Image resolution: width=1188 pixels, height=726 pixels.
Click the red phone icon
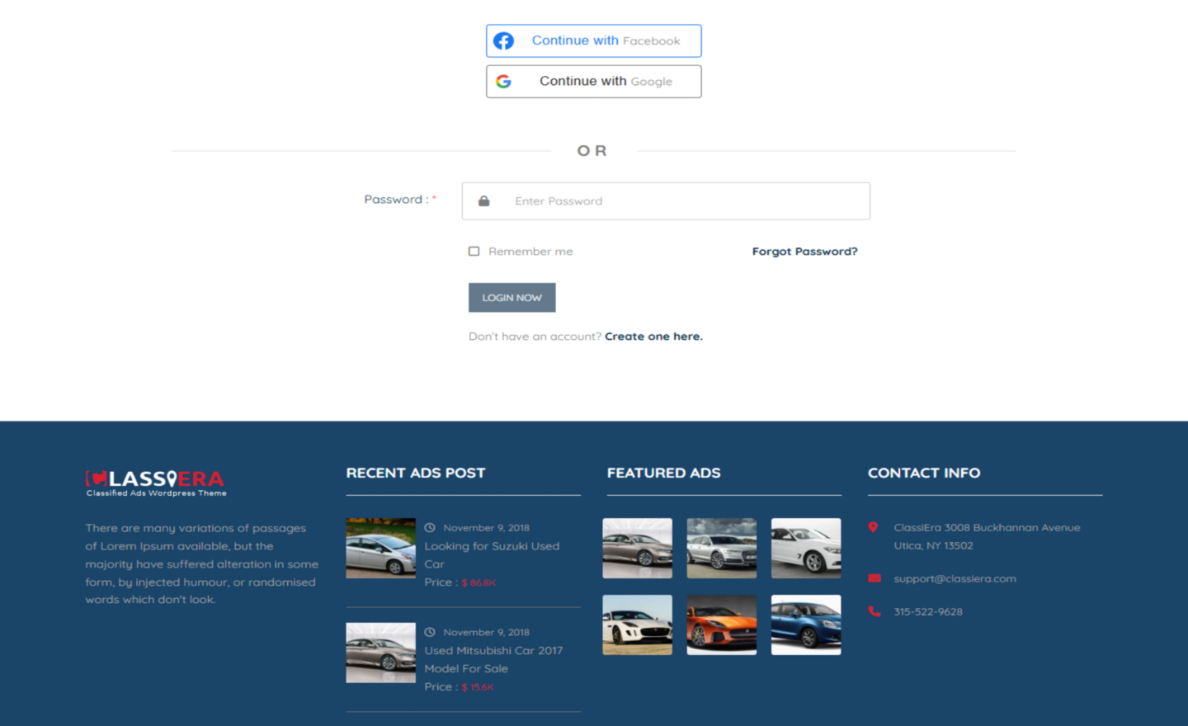(x=874, y=611)
